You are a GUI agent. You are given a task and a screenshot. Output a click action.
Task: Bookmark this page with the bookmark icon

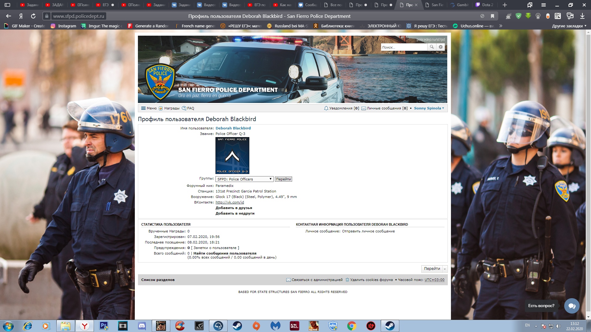pyautogui.click(x=492, y=16)
